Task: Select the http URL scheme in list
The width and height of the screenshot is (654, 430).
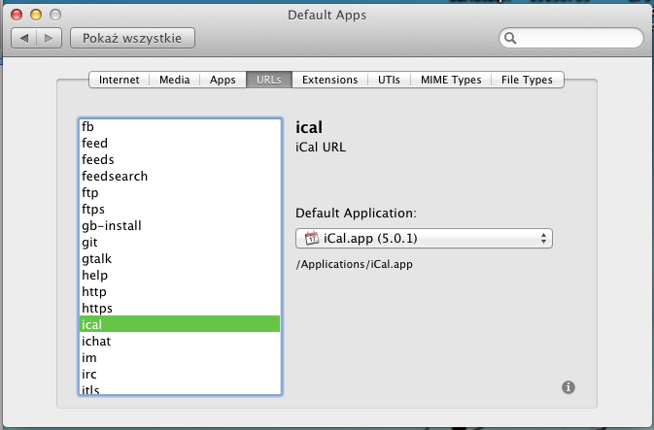Action: tap(94, 291)
